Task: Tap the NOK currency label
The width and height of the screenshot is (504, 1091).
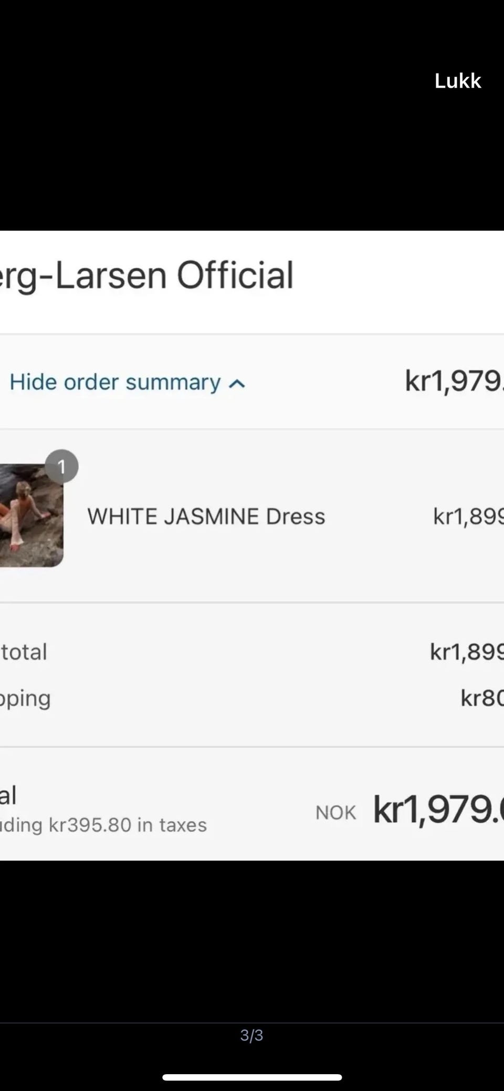Action: pos(336,813)
